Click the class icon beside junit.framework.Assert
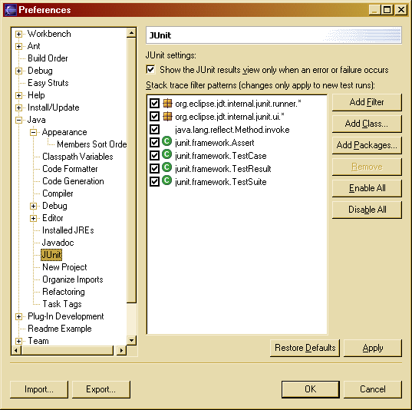The image size is (412, 410). coord(166,141)
